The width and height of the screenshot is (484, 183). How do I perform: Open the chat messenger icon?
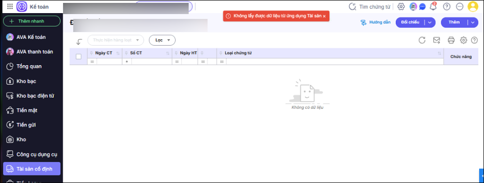click(422, 7)
